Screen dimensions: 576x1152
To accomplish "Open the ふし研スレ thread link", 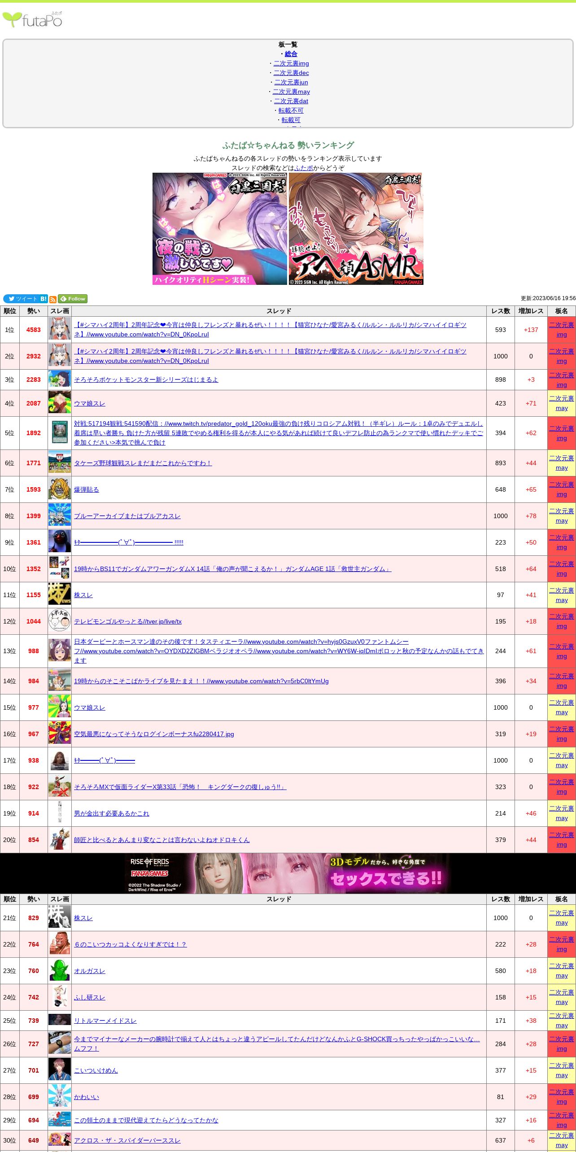I will click(x=90, y=997).
